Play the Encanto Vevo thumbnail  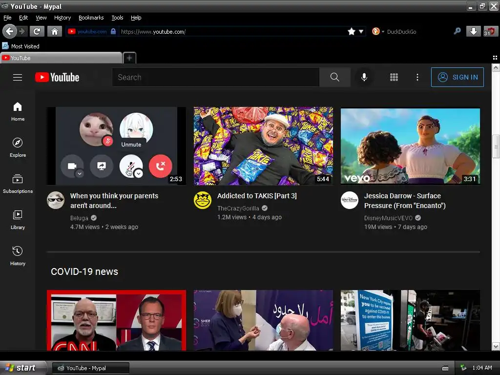pyautogui.click(x=410, y=146)
